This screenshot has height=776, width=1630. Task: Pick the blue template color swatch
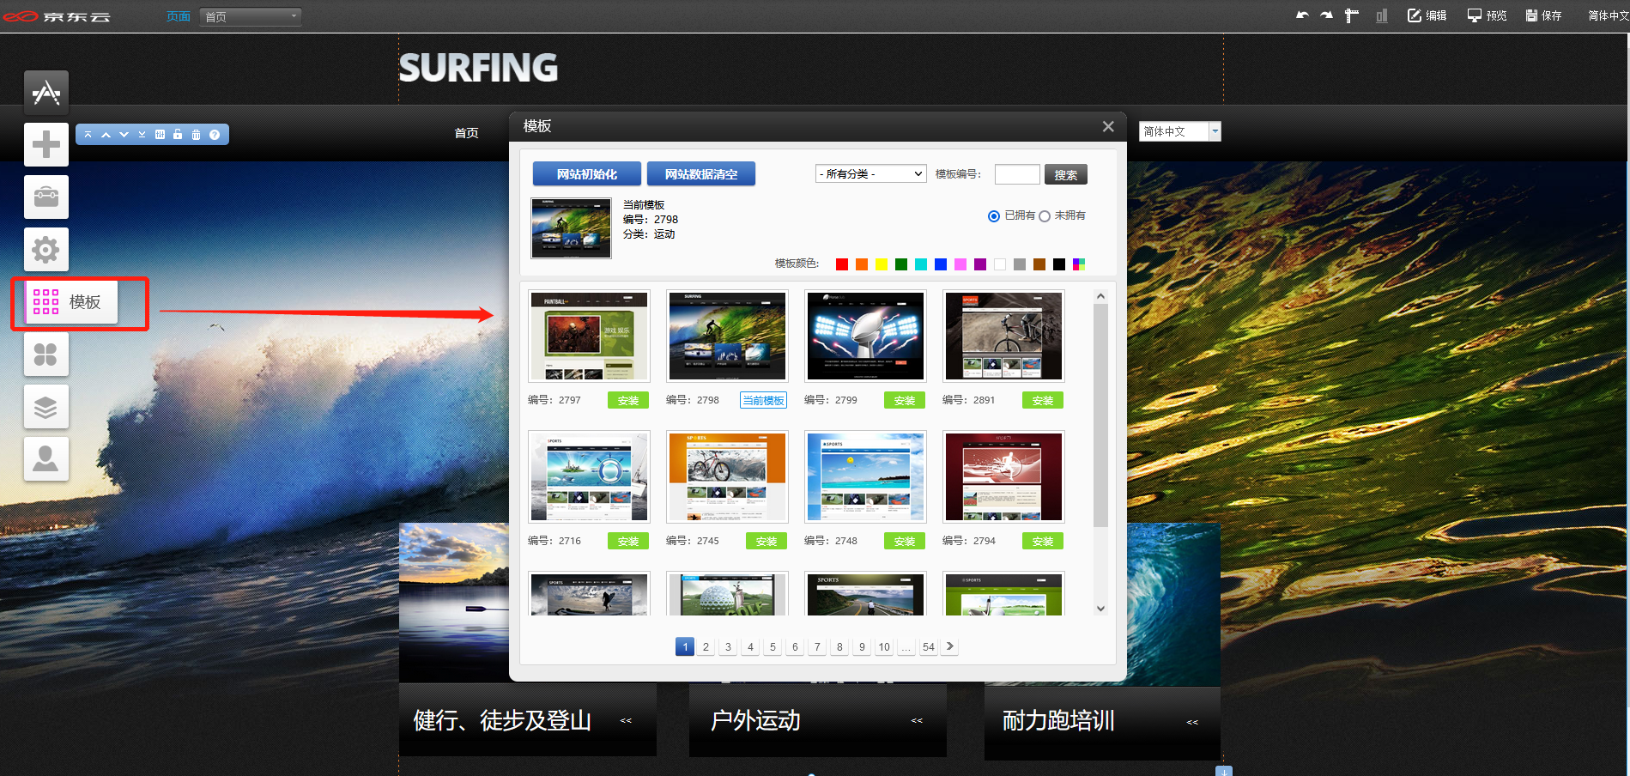[x=941, y=264]
